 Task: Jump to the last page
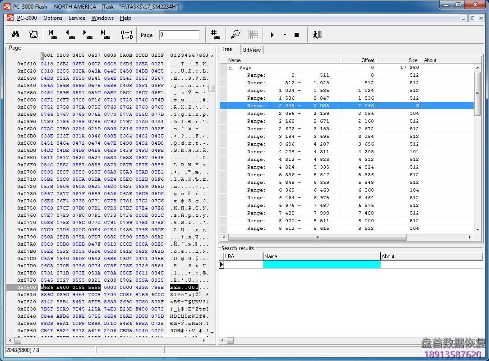pyautogui.click(x=105, y=35)
